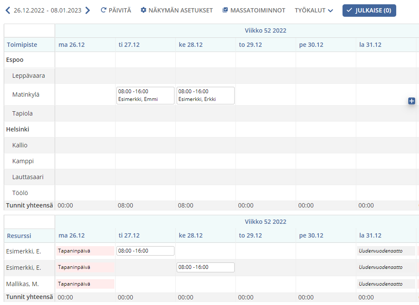Expand the Työkalut dropdown menu
Screen dimensions: 419x305
click(314, 10)
